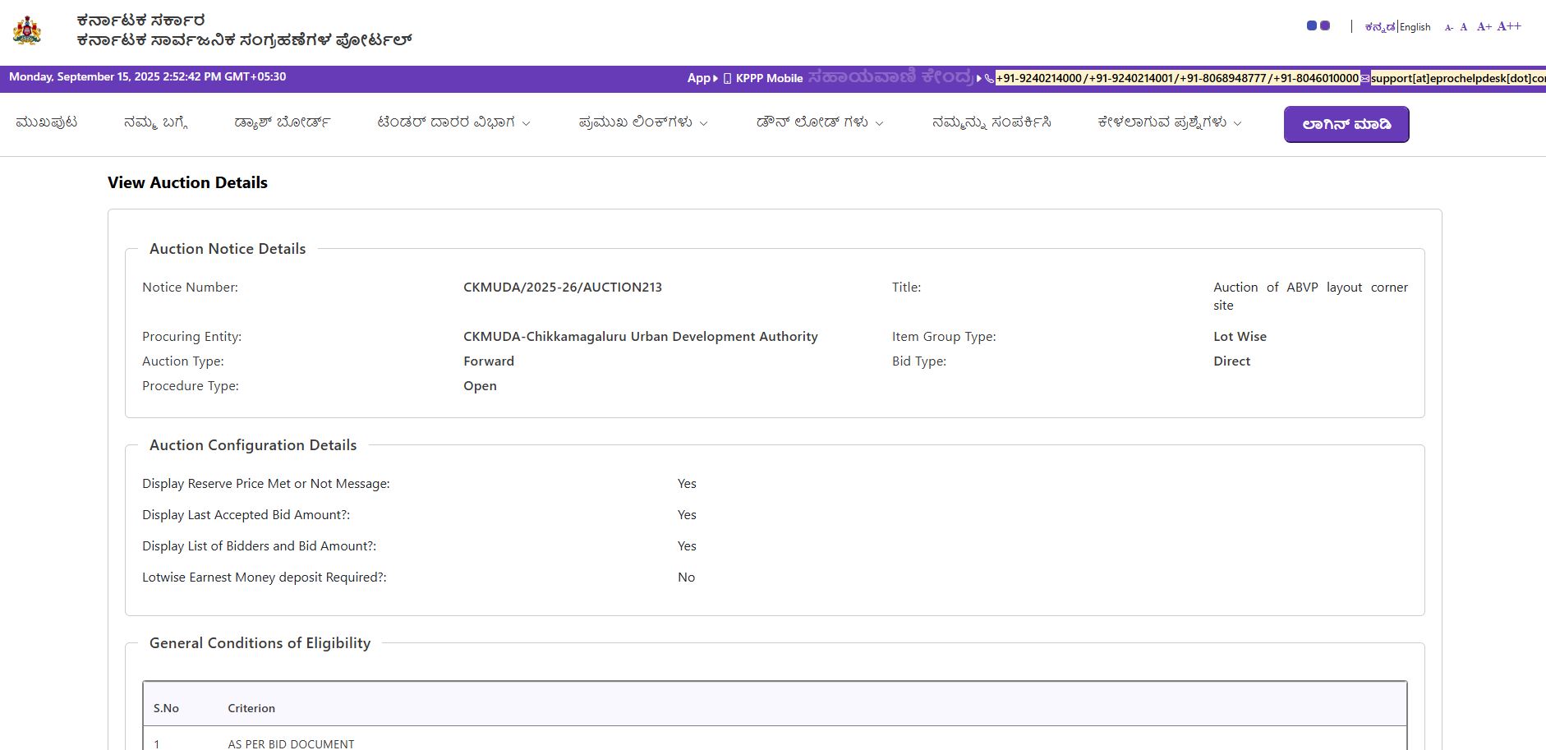The image size is (1546, 750).
Task: Open the ನಮ್ಮನ್ನು ಸಂಪರ್ಕಿಸಿ menu item
Action: tap(992, 122)
